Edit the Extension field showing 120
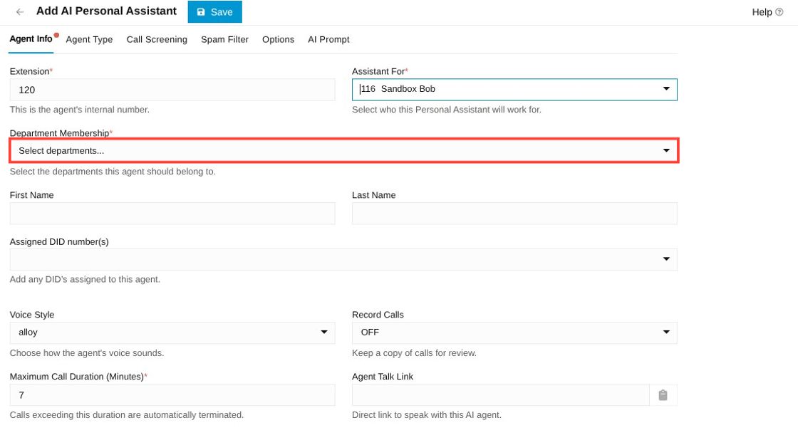The width and height of the screenshot is (798, 445). [x=172, y=90]
